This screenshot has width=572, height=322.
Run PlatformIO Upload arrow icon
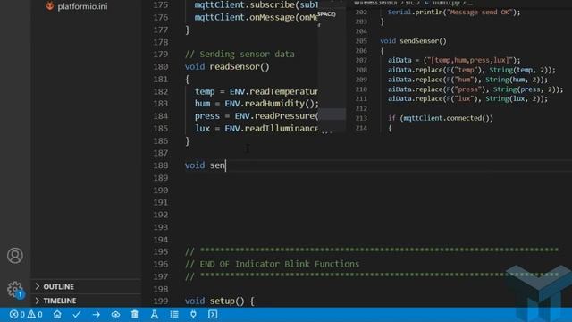coord(97,314)
